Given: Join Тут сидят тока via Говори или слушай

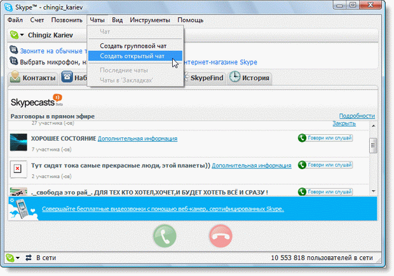Looking at the screenshot, I should (x=325, y=165).
